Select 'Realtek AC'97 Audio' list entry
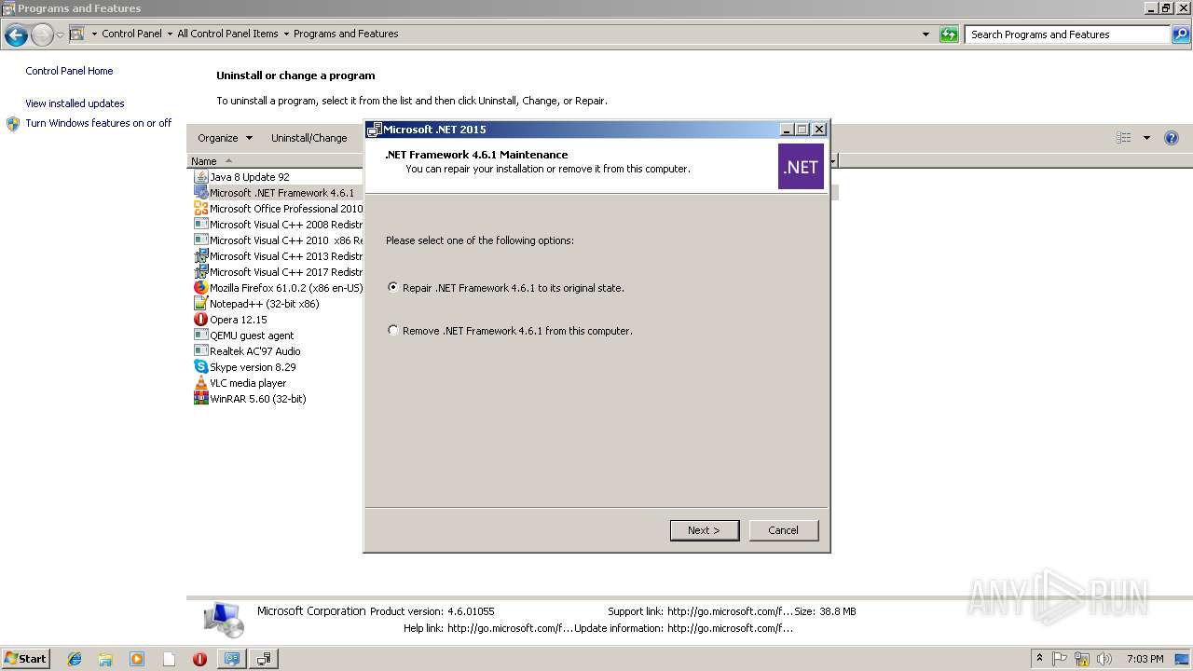Screen dimensions: 1193x671 [x=255, y=351]
